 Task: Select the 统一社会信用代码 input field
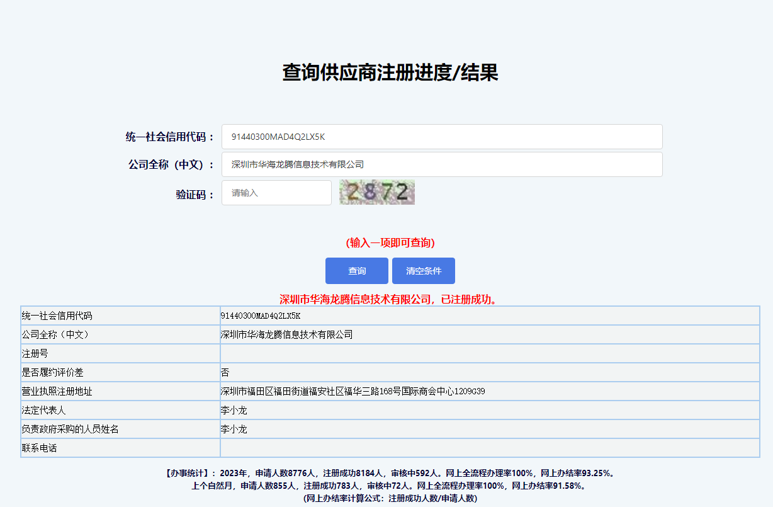point(441,137)
